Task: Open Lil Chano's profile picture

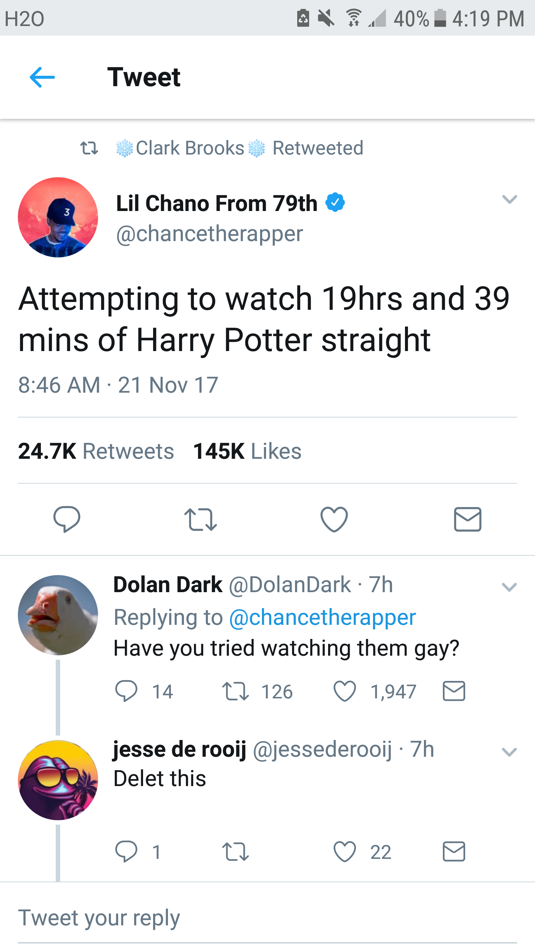Action: (58, 217)
